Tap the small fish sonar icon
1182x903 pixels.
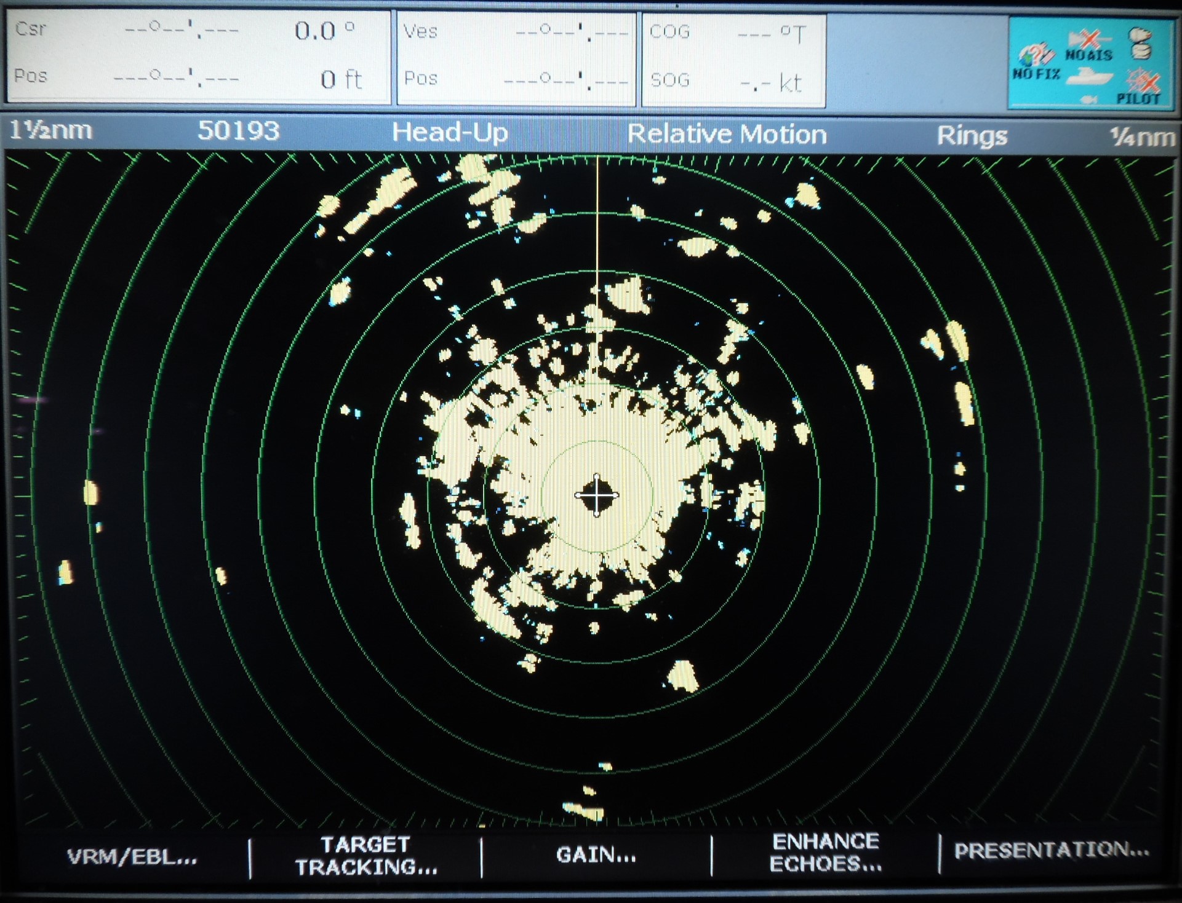click(1088, 99)
